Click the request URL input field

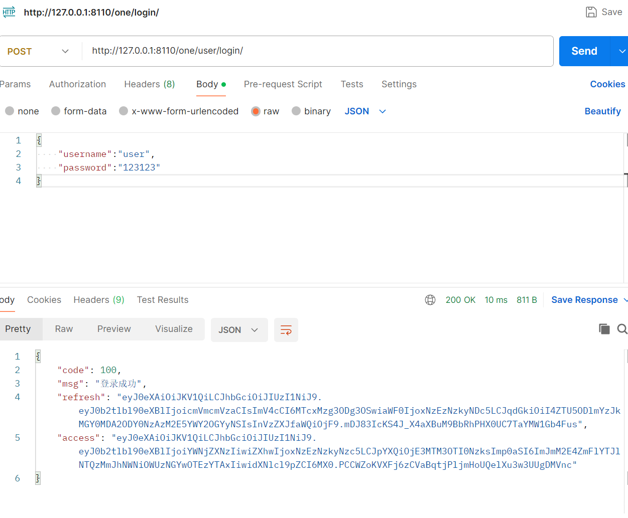point(317,51)
